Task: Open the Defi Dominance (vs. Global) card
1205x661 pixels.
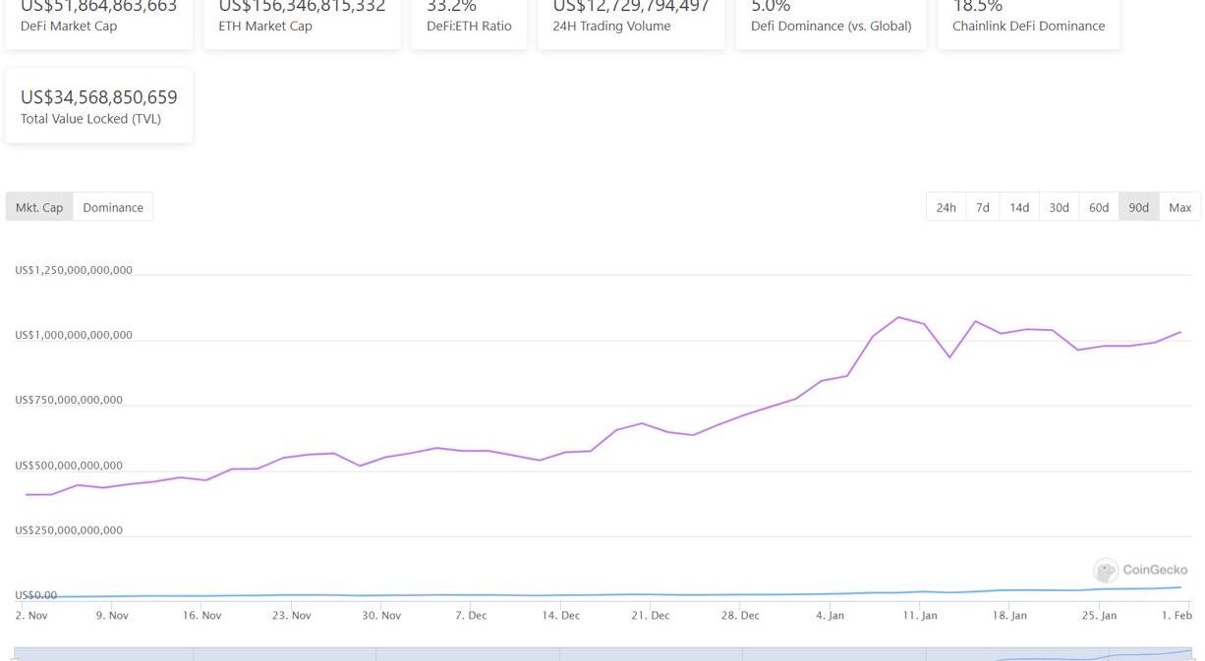Action: tap(831, 20)
